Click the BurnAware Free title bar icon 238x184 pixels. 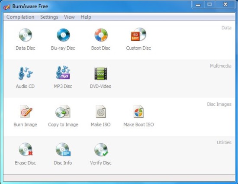pyautogui.click(x=6, y=6)
